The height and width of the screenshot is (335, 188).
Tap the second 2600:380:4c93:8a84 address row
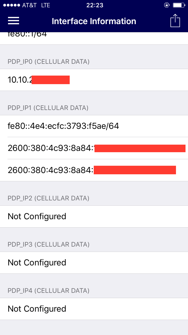94,170
